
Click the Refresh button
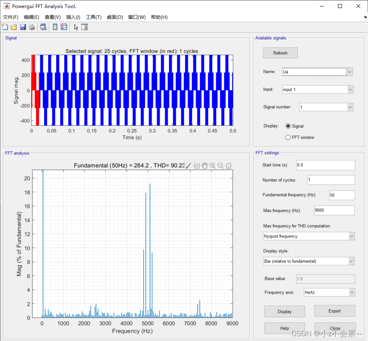280,53
